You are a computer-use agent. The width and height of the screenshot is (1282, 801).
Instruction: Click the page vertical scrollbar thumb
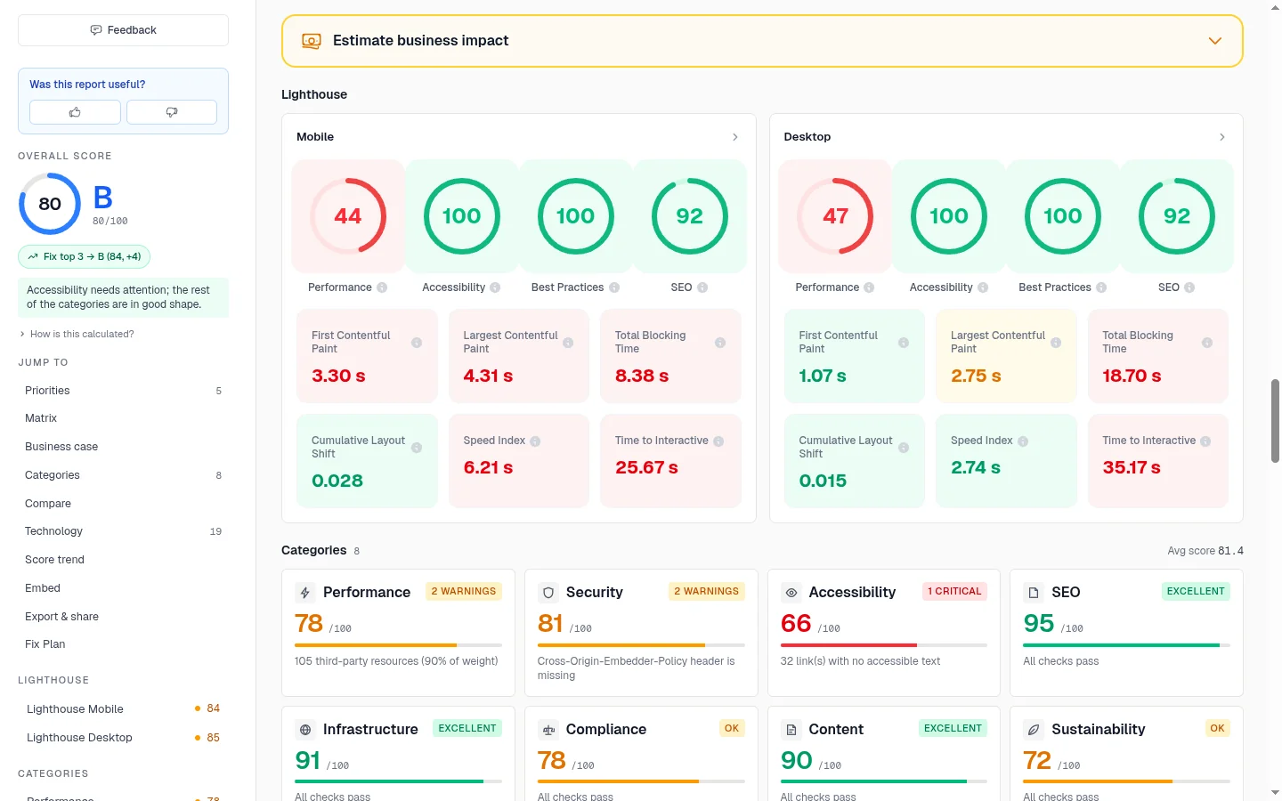click(x=1275, y=421)
